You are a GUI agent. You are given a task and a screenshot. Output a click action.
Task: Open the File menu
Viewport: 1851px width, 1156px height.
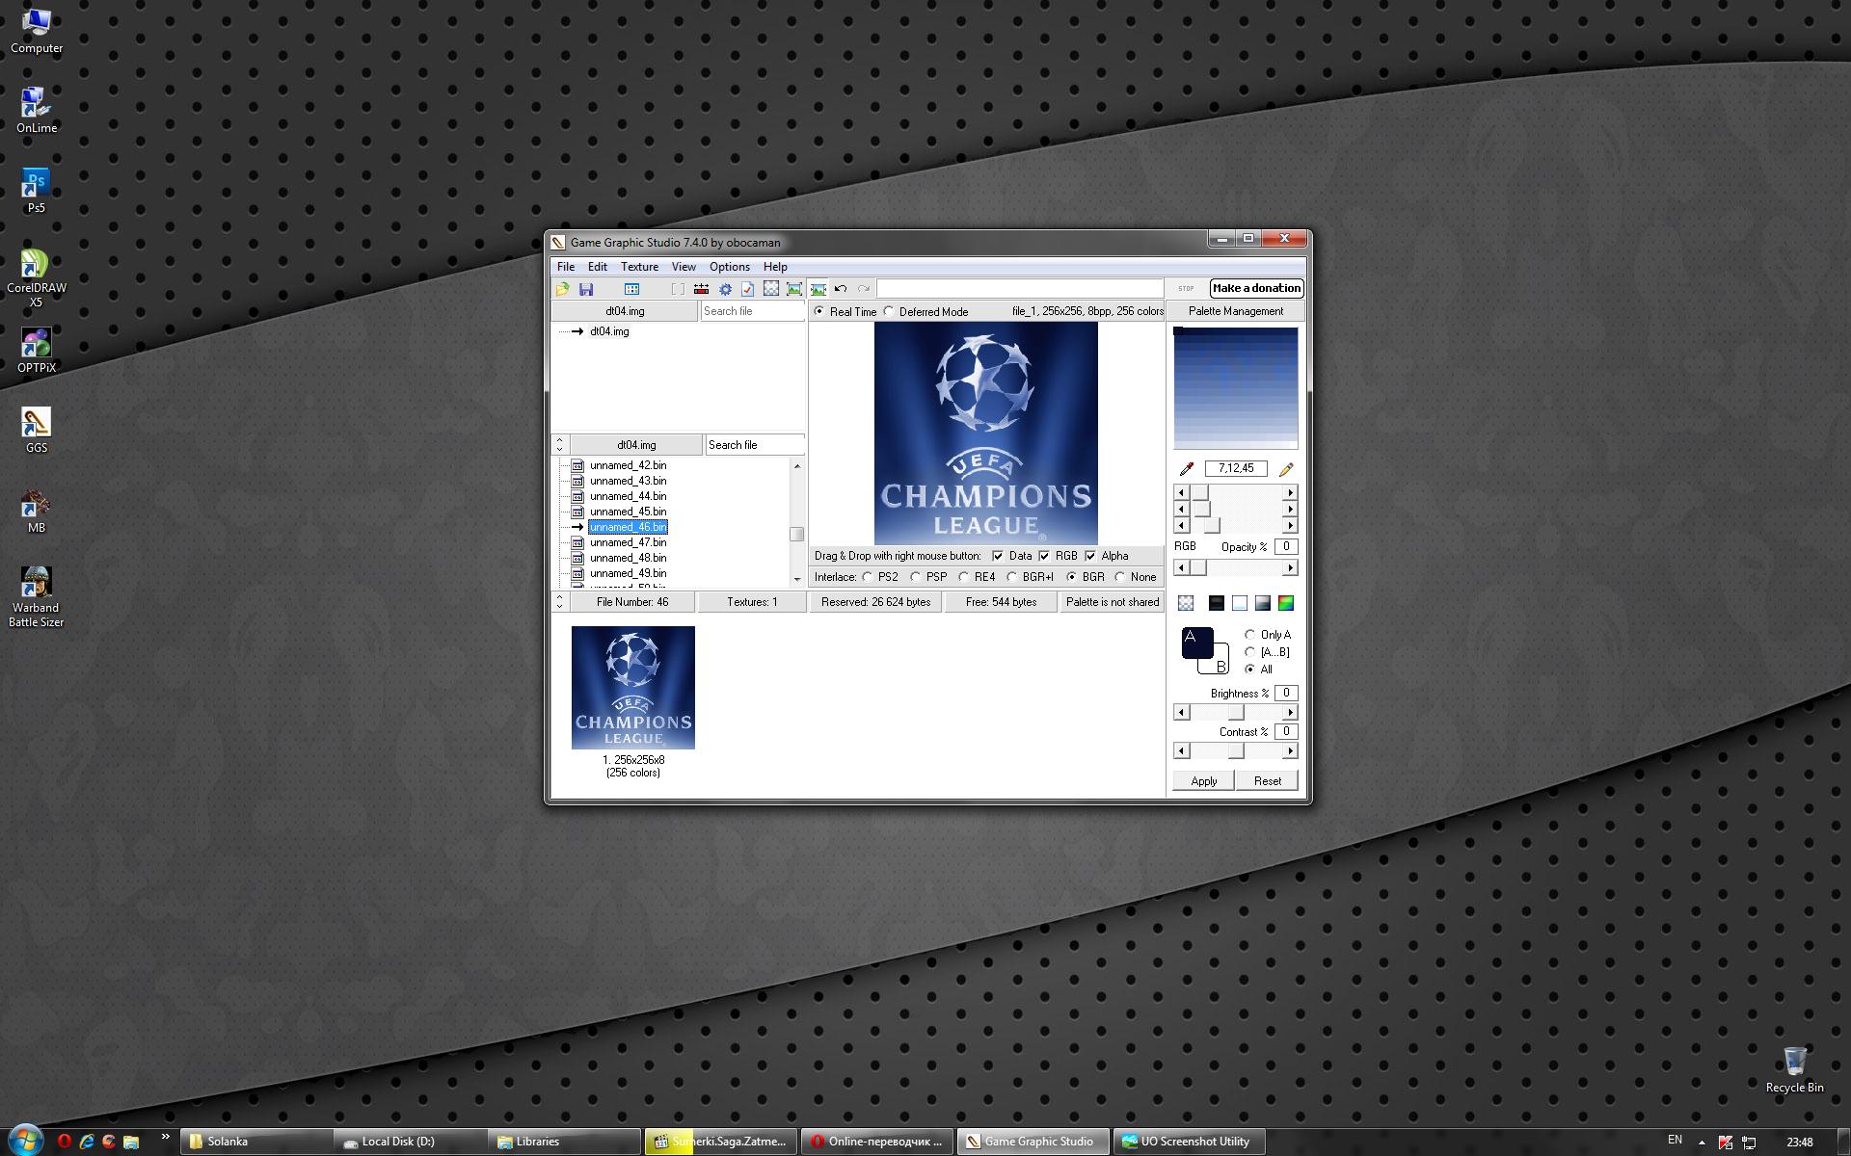(x=566, y=267)
